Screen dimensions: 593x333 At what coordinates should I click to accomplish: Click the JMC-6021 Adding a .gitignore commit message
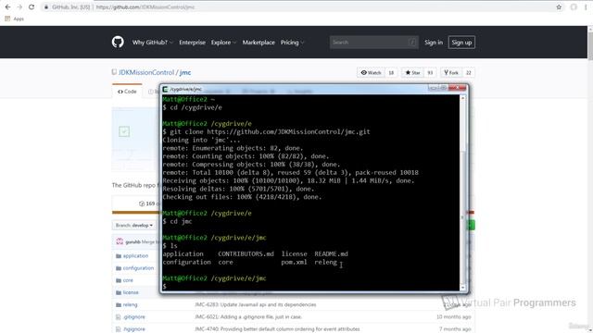pos(248,316)
